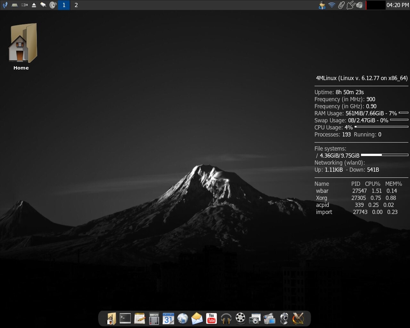410x328 pixels.
Task: Start the web browser globe icon
Action: [x=183, y=318]
